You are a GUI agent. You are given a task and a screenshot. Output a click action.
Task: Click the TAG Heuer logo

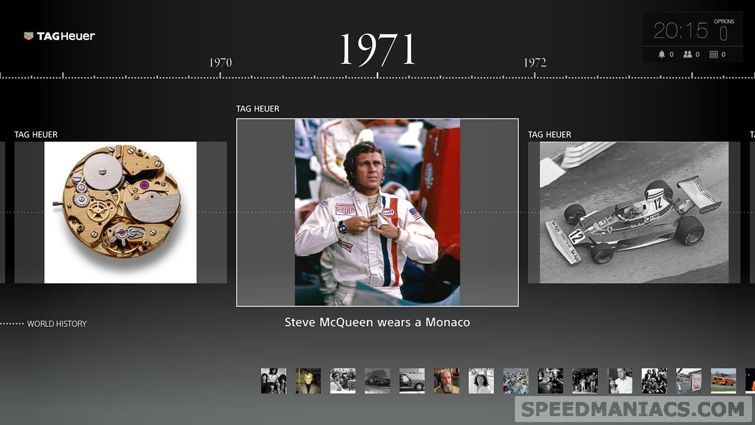pos(60,36)
